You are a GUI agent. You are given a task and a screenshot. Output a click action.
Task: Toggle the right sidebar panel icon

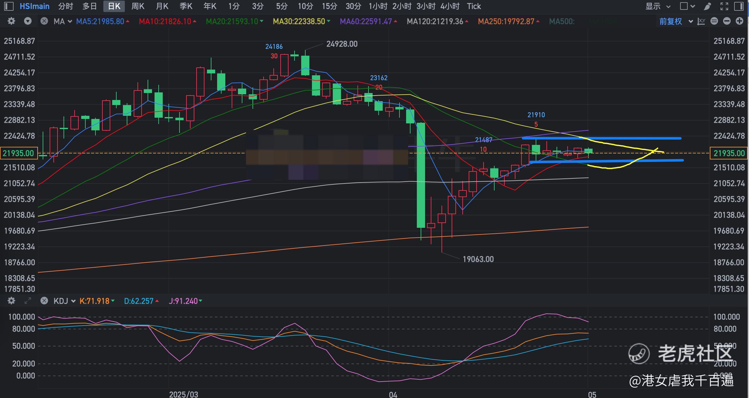click(739, 6)
